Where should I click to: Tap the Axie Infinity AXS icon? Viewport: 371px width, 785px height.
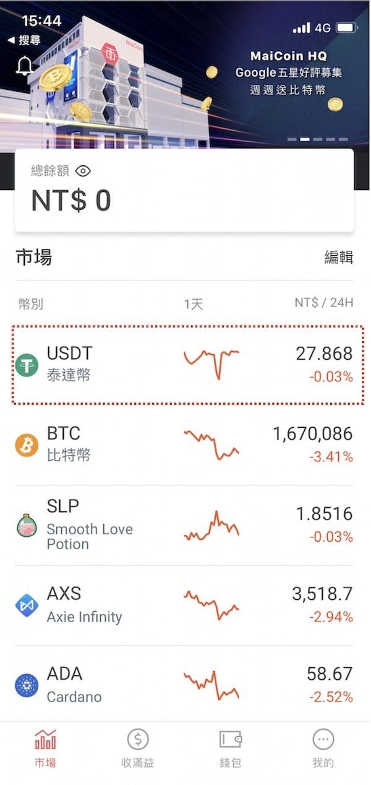pos(27,605)
